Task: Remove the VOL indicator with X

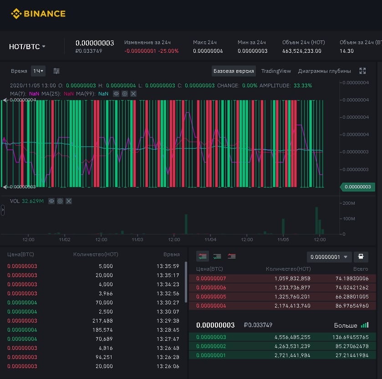Action: [69, 201]
